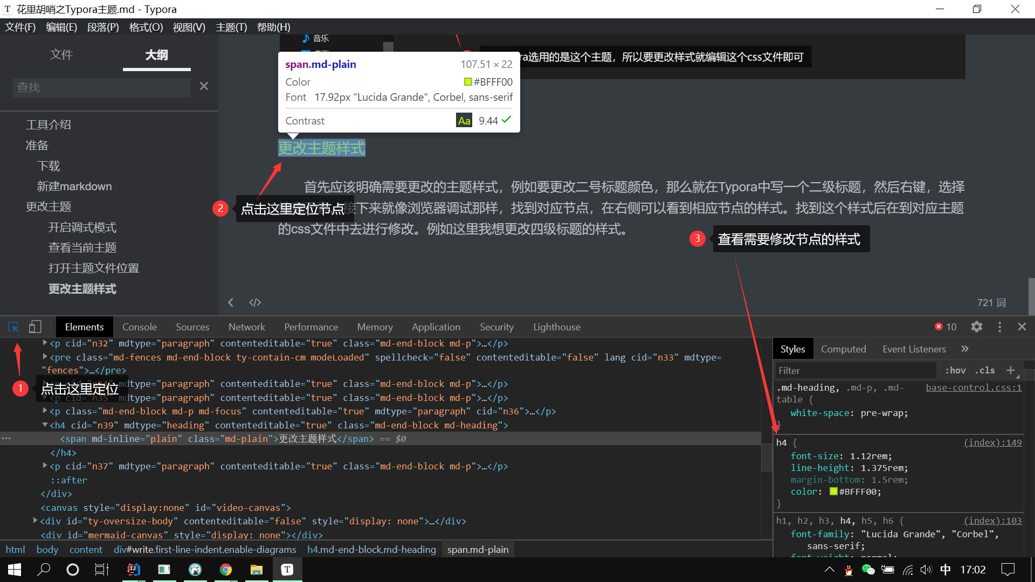This screenshot has height=582, width=1035.
Task: Open File Explorer from taskbar
Action: (x=257, y=570)
